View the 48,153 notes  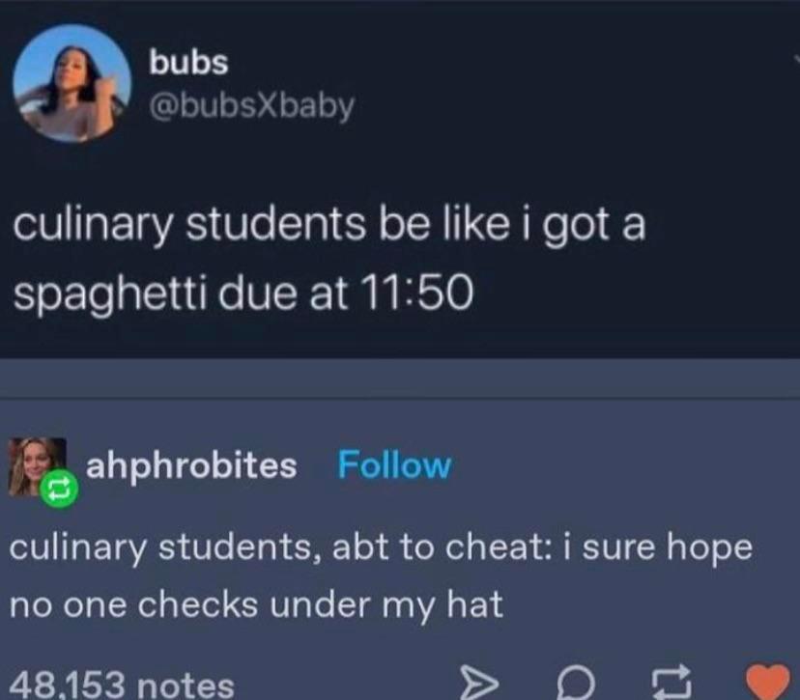click(122, 684)
